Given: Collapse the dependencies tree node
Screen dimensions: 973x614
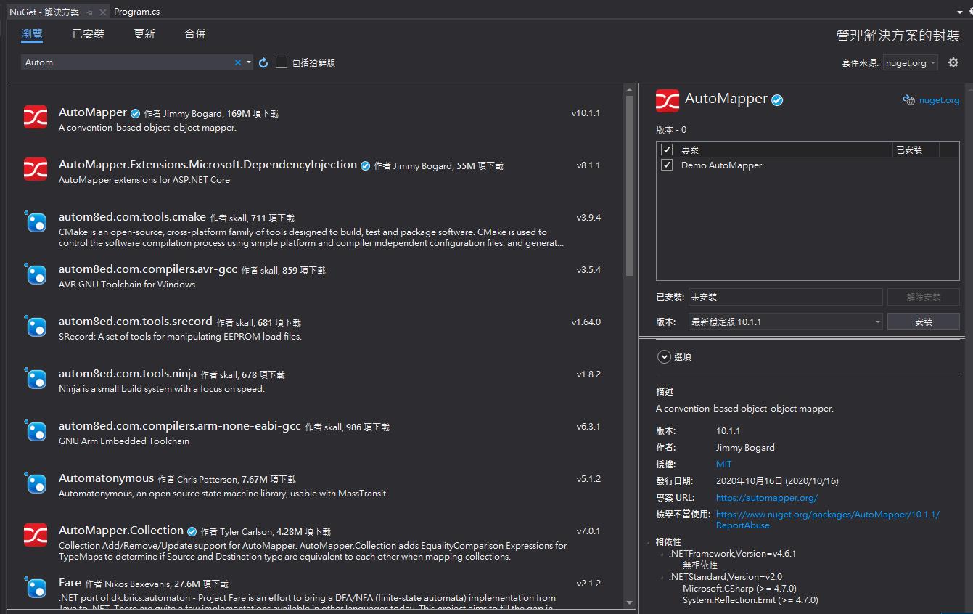Looking at the screenshot, I should pyautogui.click(x=649, y=542).
